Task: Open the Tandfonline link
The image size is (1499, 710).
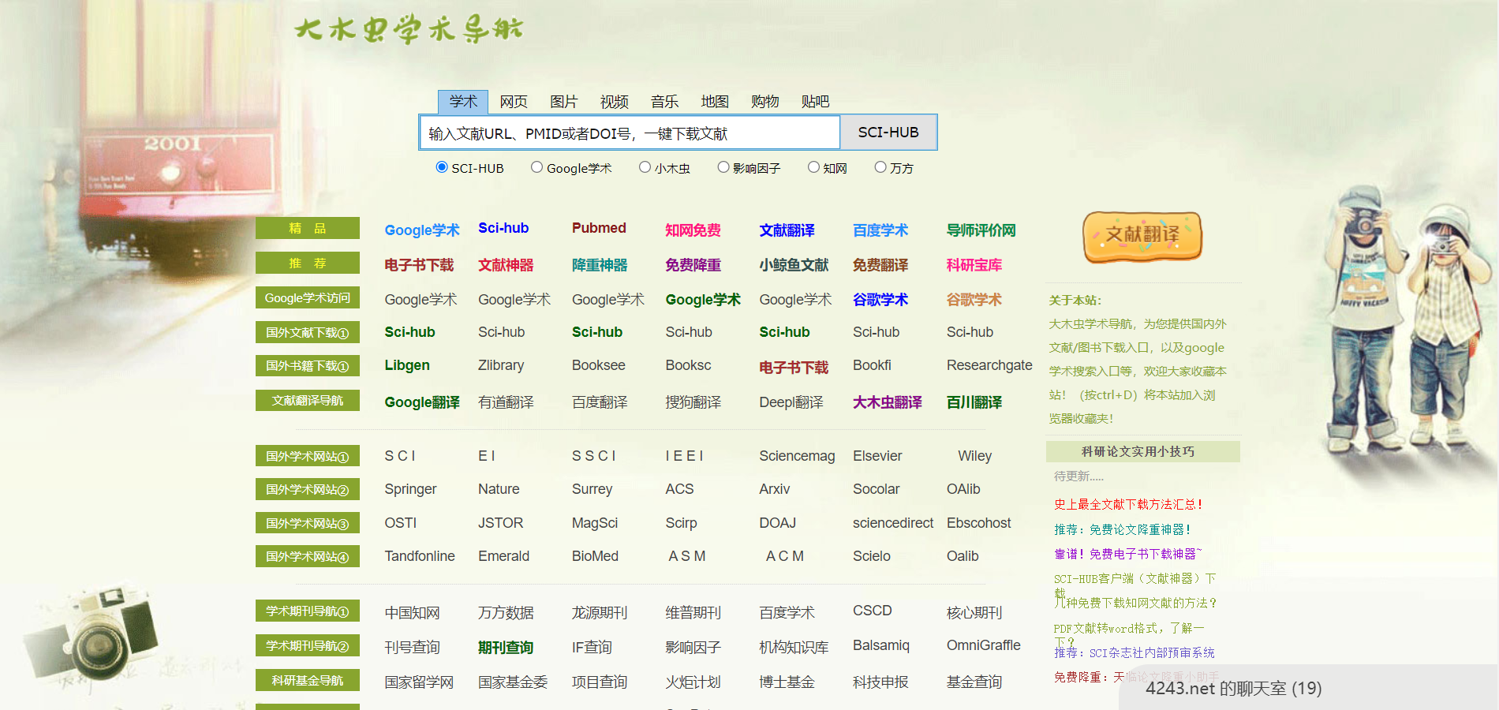Action: 420,556
